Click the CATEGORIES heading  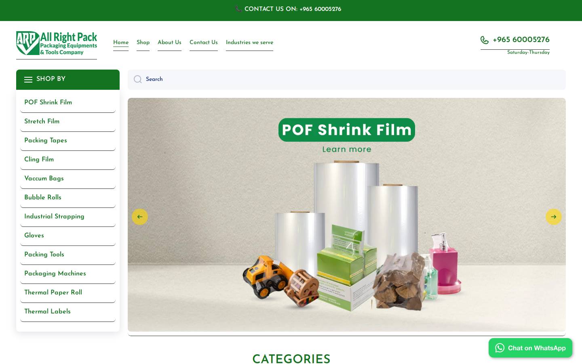point(291,359)
